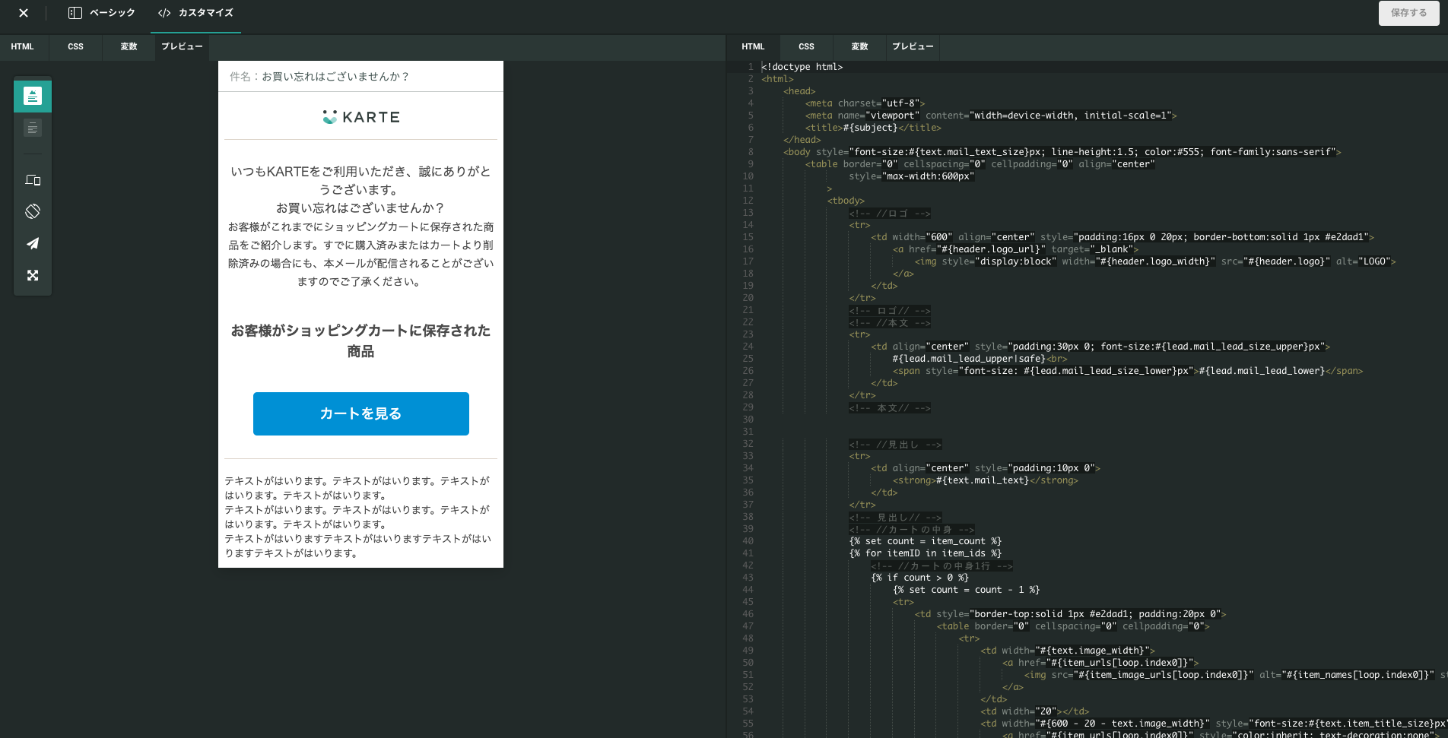This screenshot has height=738, width=1448.
Task: Click the footer テキストがはいります paragraph
Action: click(x=358, y=517)
